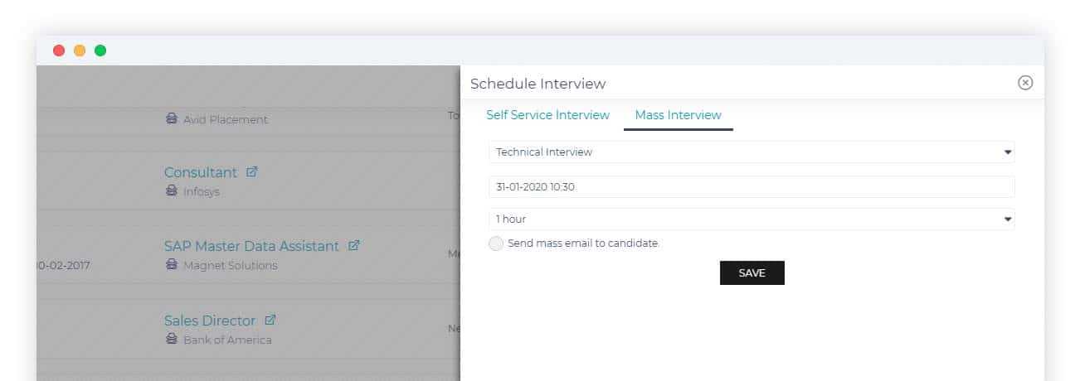
Task: Open SAP Master Data Assistant external link icon
Action: 354,246
